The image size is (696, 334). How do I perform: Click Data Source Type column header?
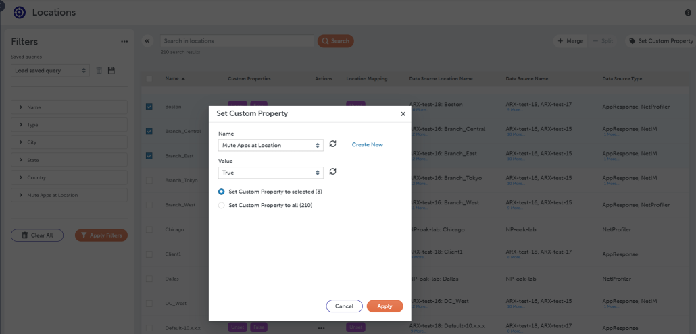point(622,78)
